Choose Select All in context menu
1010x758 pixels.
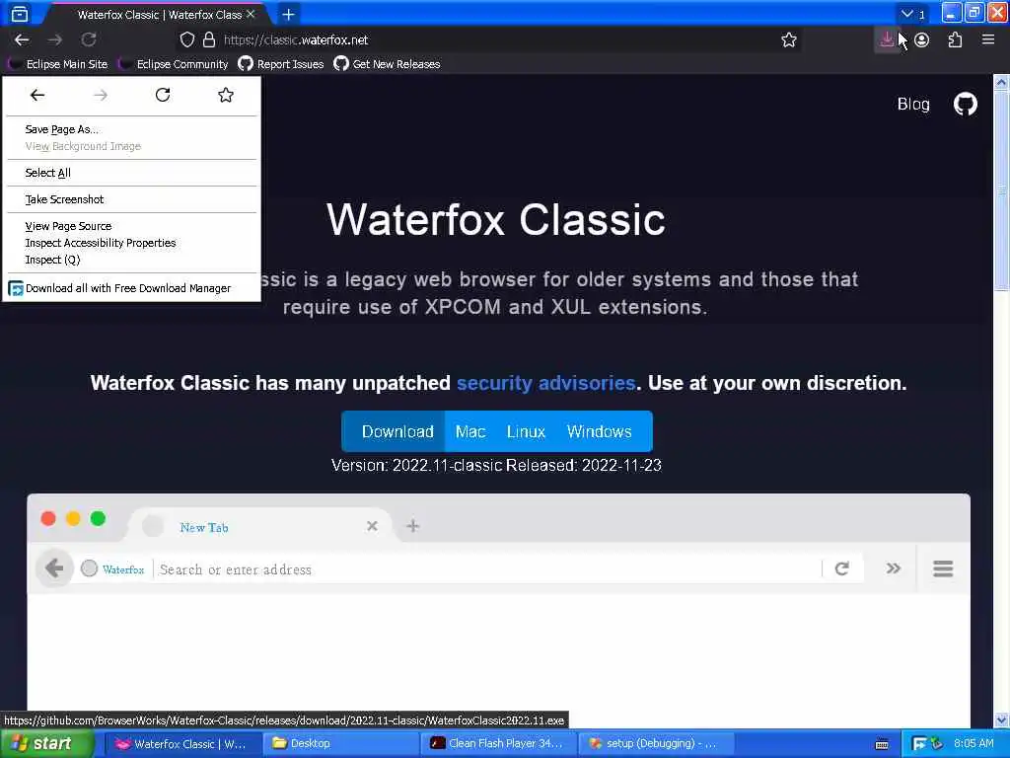(x=131, y=173)
